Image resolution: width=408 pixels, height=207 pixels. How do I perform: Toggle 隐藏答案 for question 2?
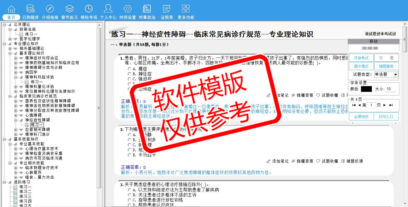pos(302,161)
